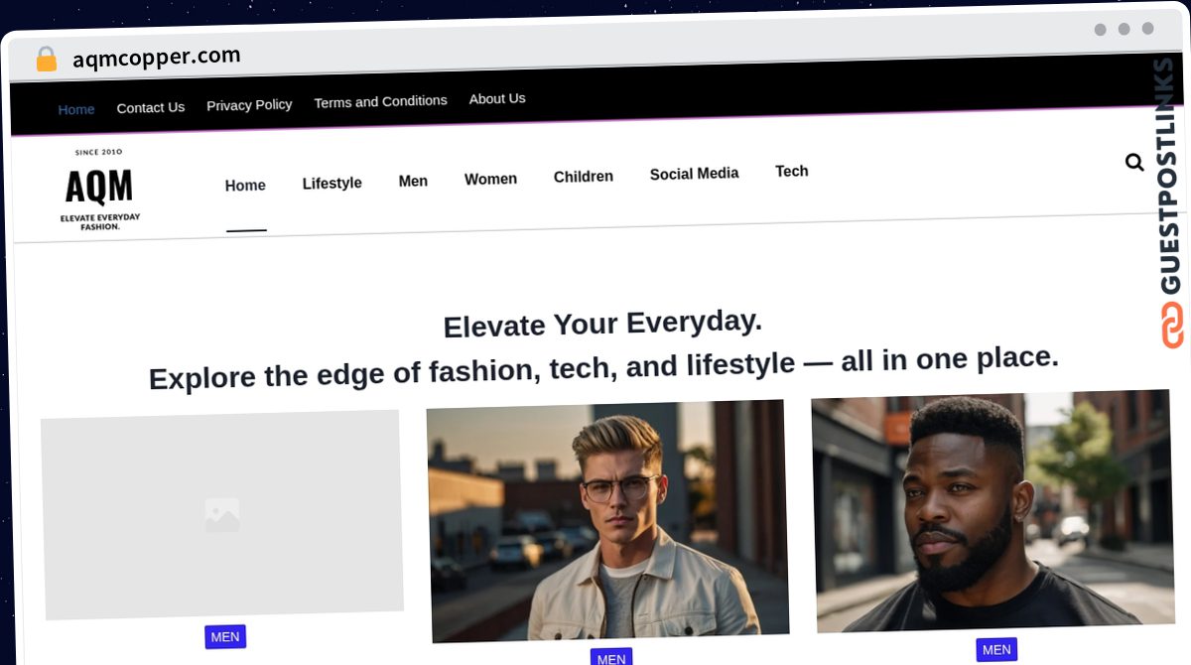Screen dimensions: 1191x665
Task: Open the article photo of man with glasses
Action: [x=607, y=521]
